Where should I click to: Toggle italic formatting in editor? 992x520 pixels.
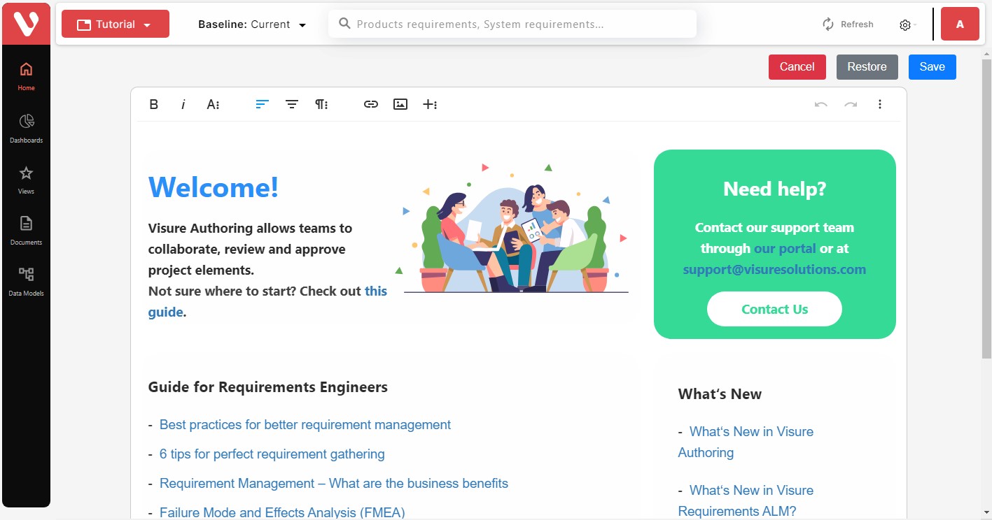point(183,104)
